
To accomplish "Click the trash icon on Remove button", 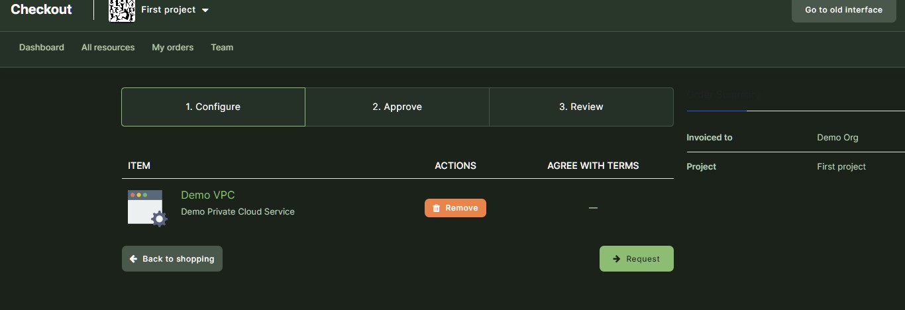I will [436, 208].
